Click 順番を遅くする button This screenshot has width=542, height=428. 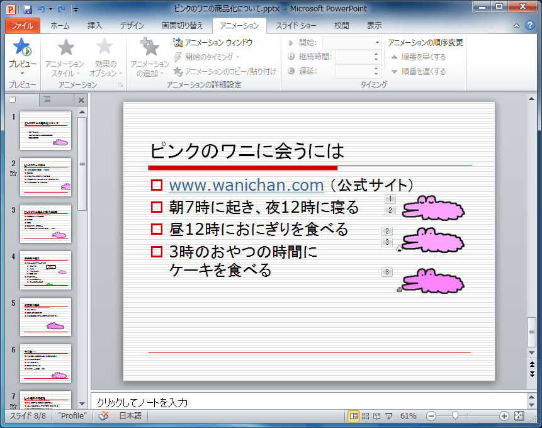click(419, 72)
